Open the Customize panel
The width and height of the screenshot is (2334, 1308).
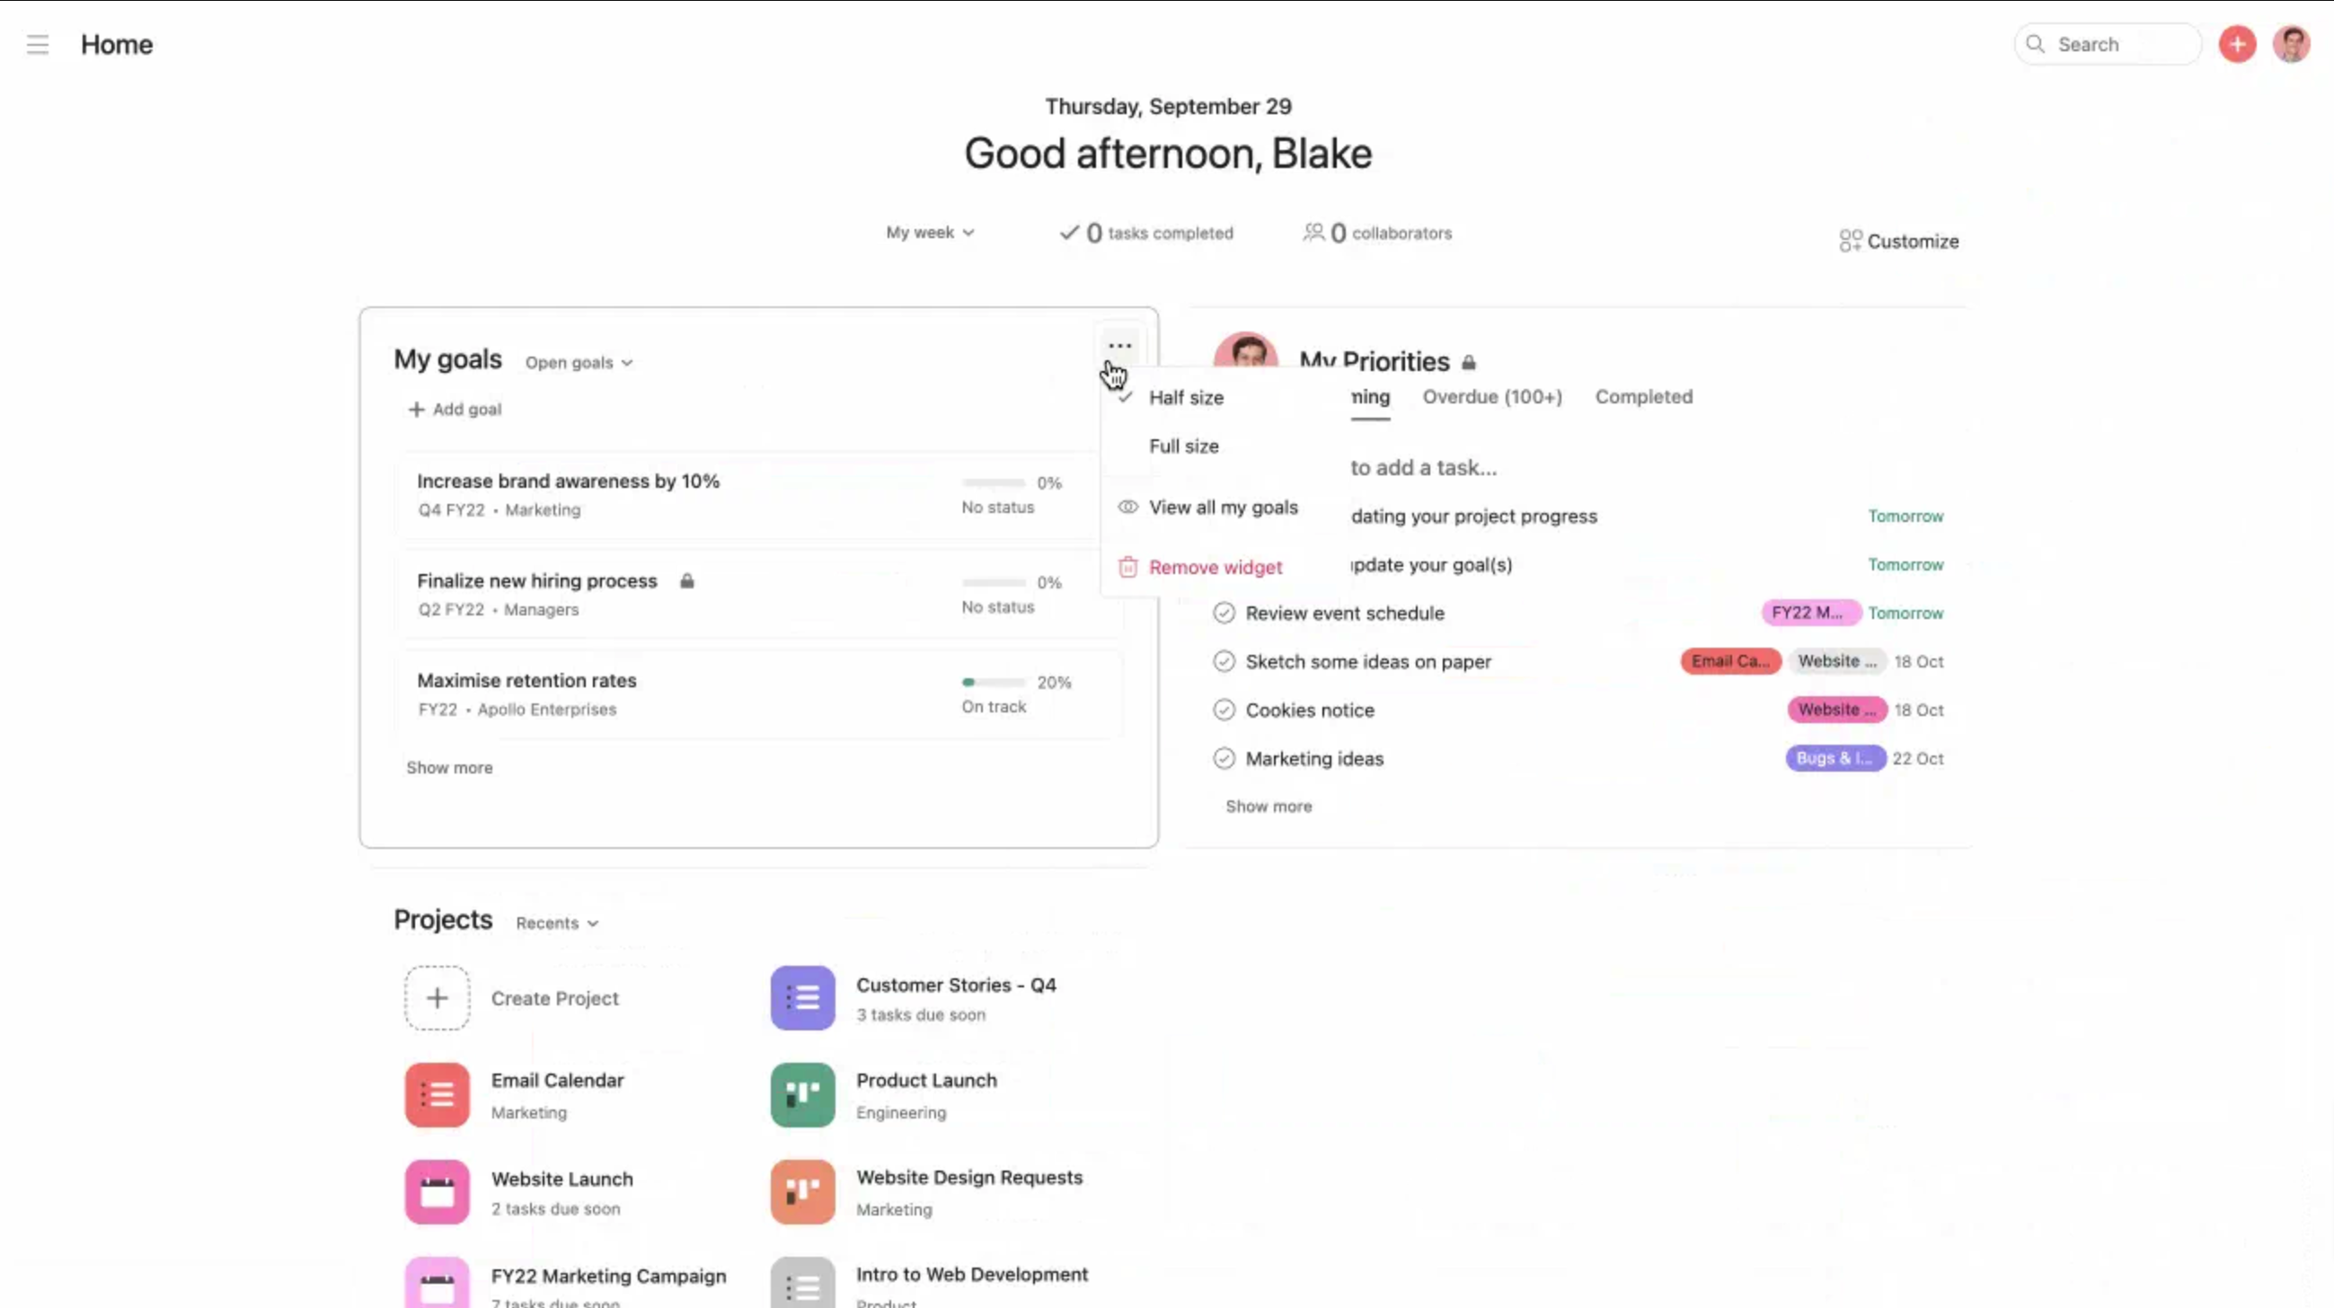coord(1898,240)
